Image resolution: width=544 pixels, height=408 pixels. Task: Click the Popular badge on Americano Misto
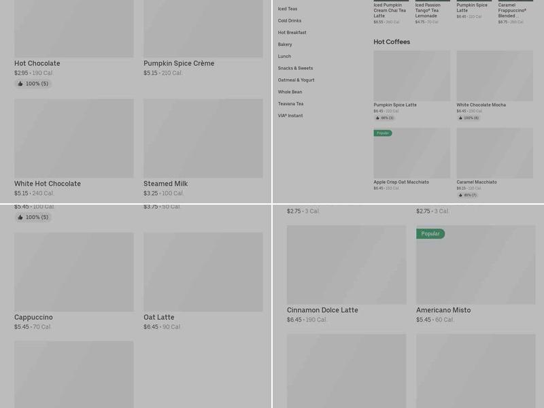point(430,234)
